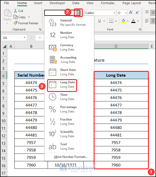Viewport: 156px width, 177px height.
Task: Click inside the number format box
Action: [60, 13]
